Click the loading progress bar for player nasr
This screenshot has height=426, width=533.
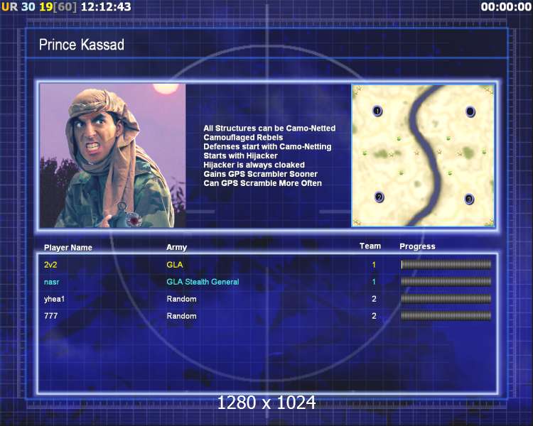(446, 282)
